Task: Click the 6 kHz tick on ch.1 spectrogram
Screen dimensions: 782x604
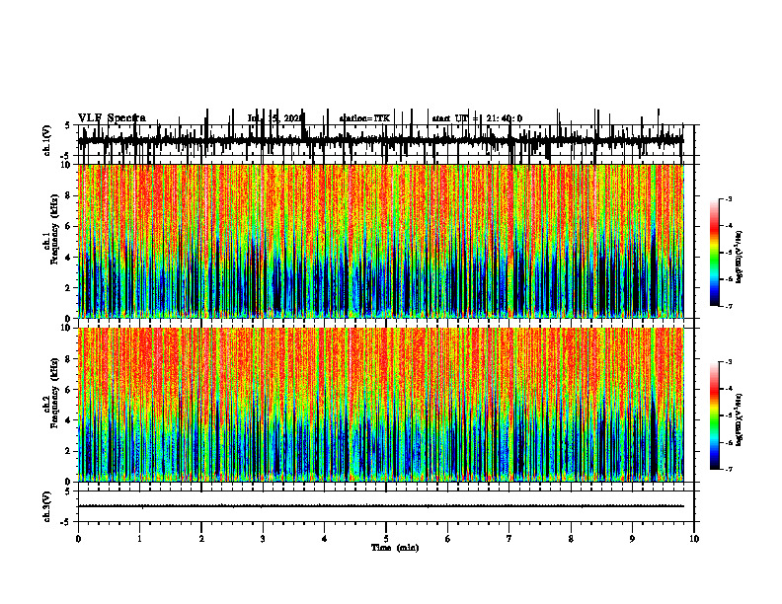Action: coord(68,226)
